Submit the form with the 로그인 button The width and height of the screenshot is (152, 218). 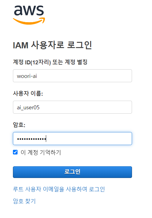coord(72,172)
